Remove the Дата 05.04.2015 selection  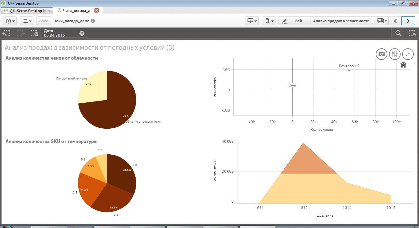82,33
